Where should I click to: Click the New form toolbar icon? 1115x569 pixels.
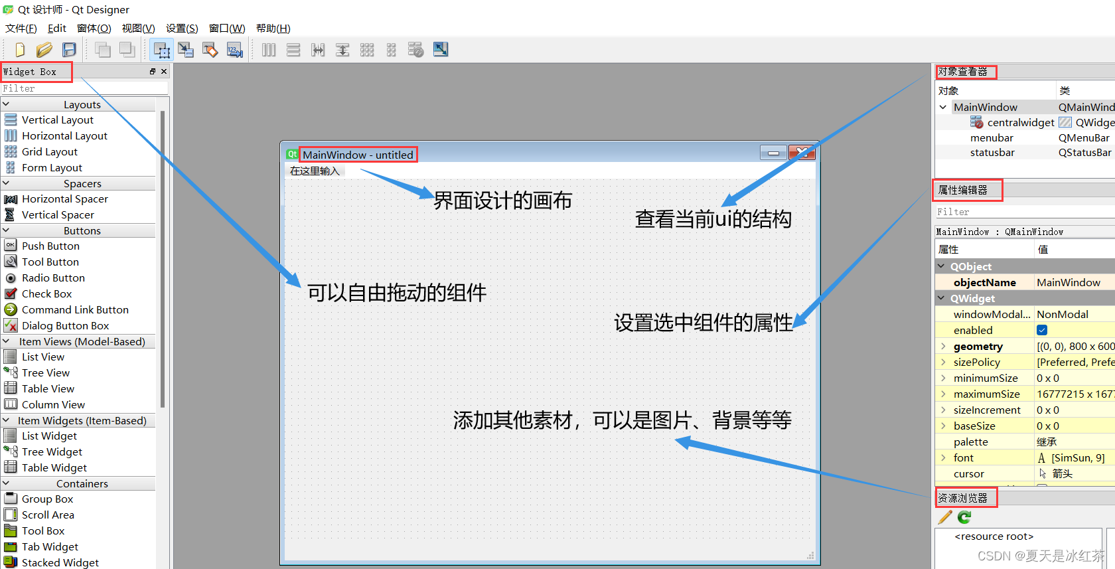(x=20, y=50)
